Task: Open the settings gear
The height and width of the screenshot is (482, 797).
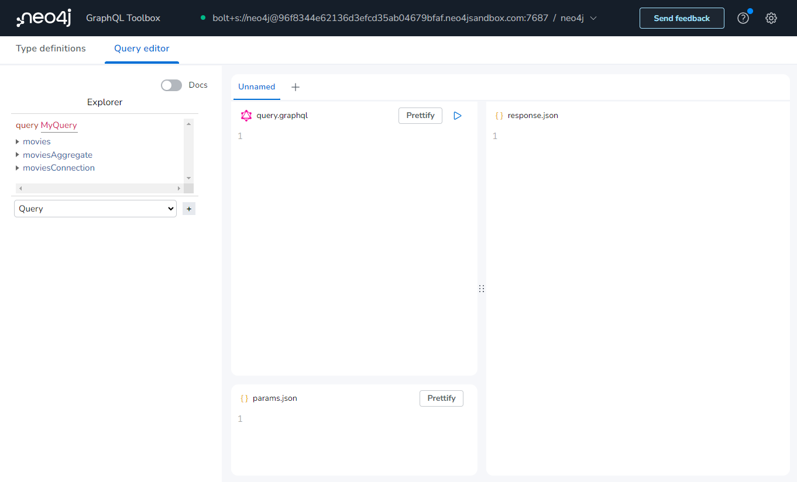Action: (771, 18)
